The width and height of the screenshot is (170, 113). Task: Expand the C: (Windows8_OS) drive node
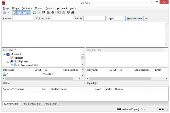pos(12,65)
